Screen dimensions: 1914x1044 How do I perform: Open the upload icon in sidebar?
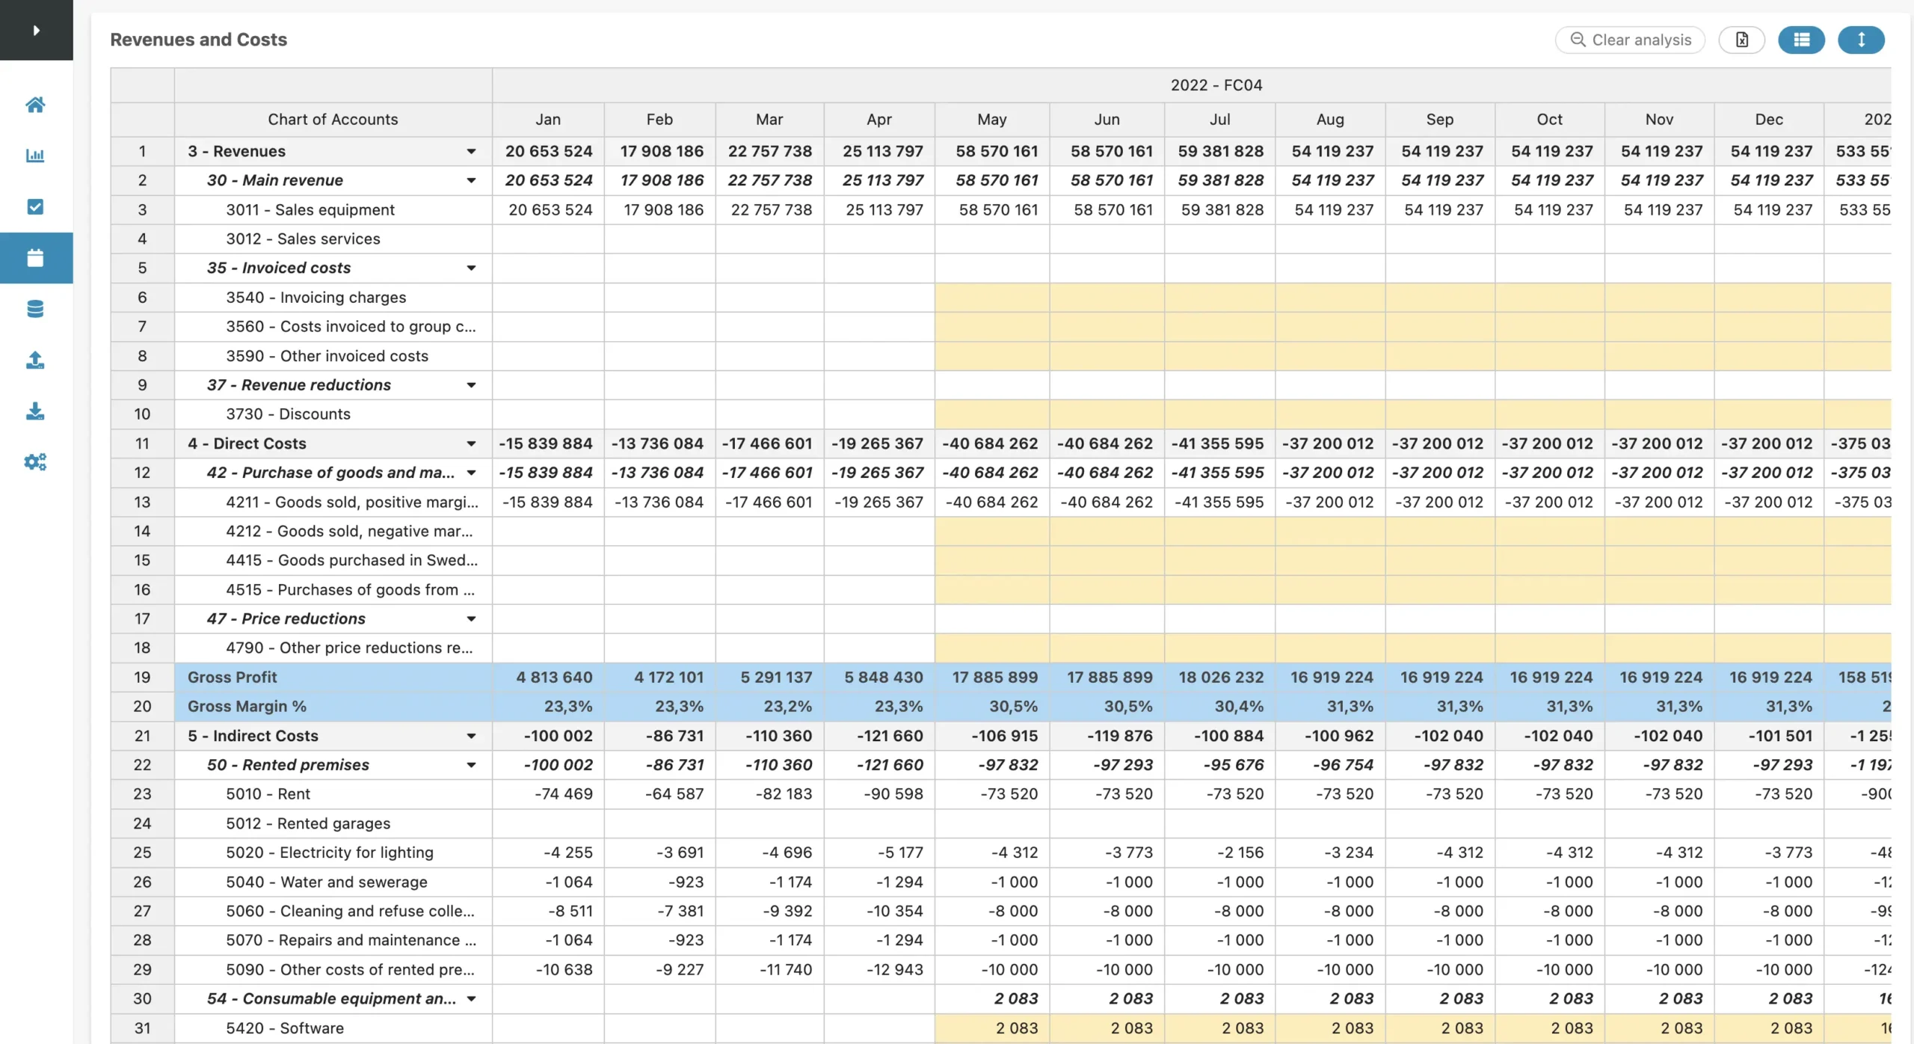(35, 360)
